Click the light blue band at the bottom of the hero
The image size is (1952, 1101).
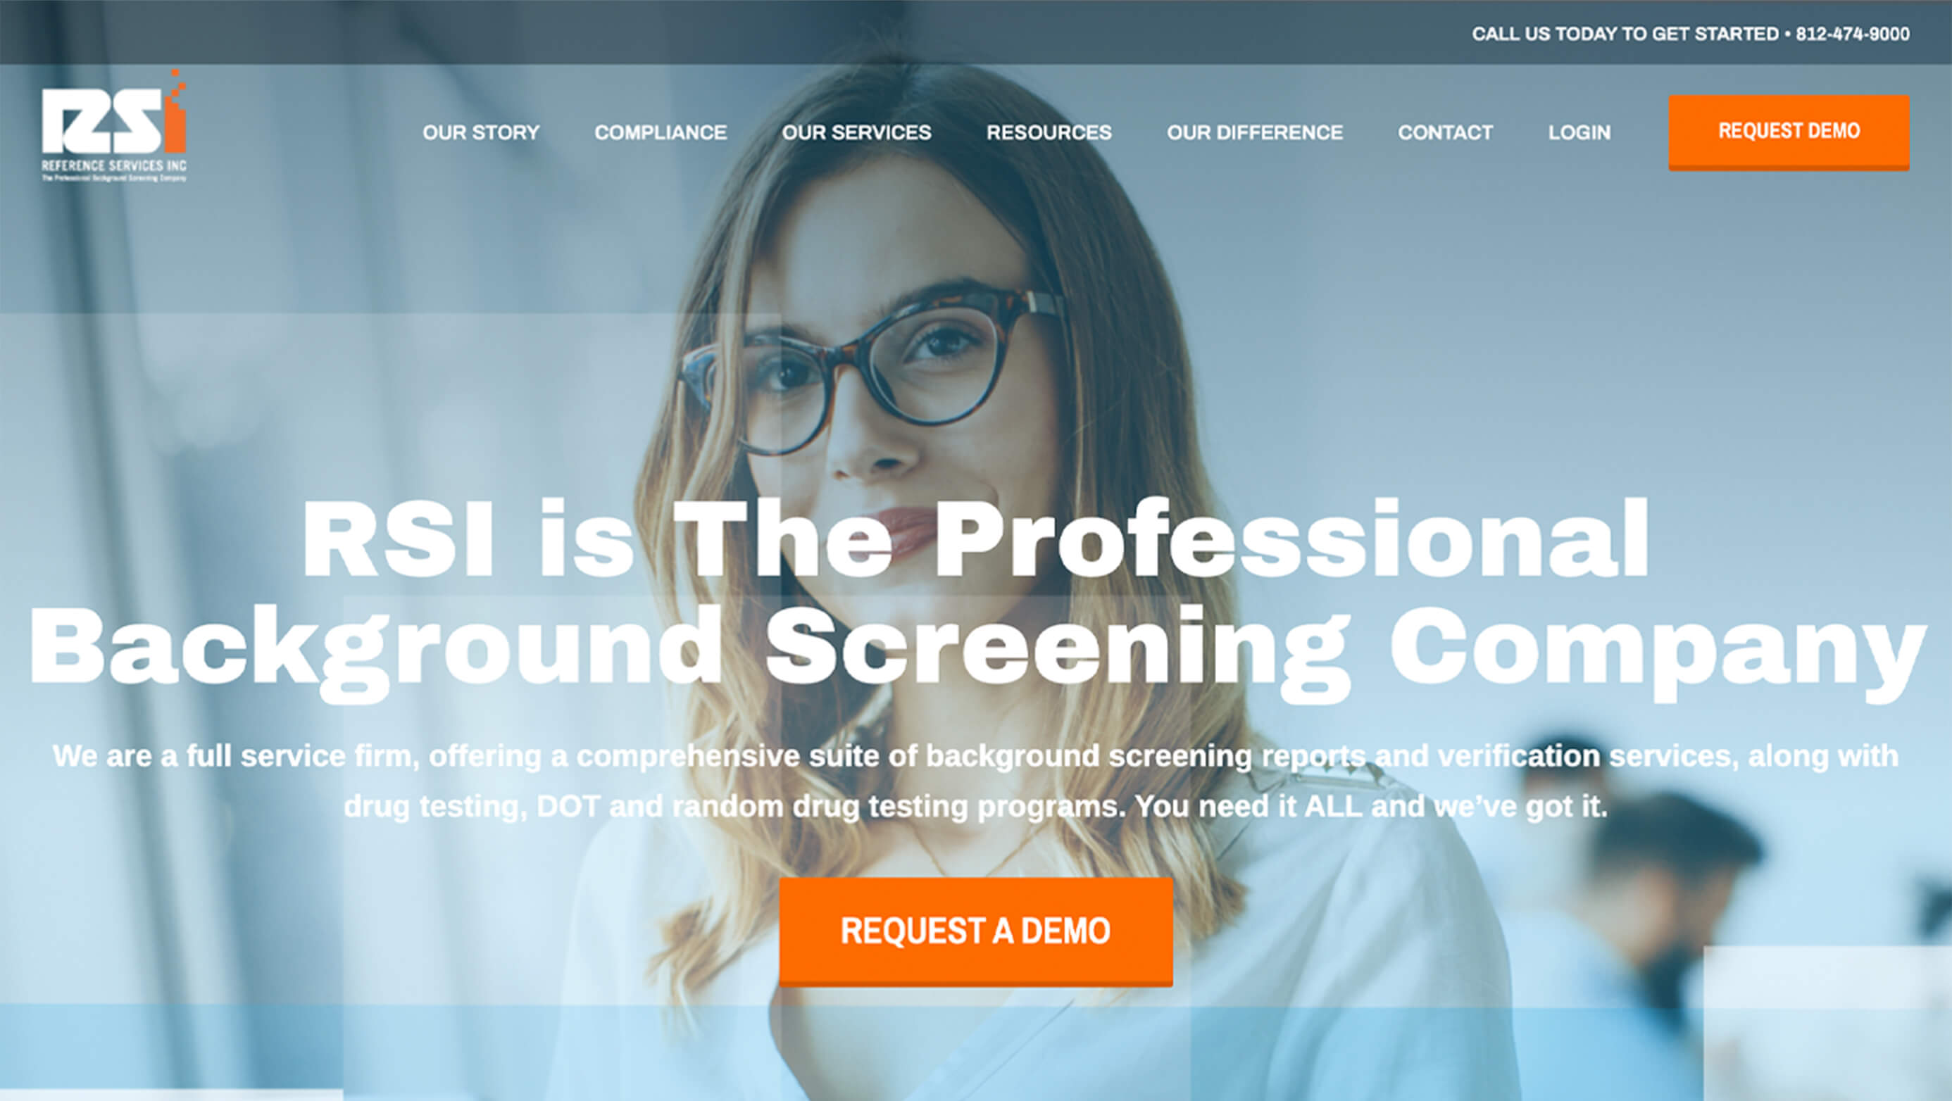point(976,1052)
